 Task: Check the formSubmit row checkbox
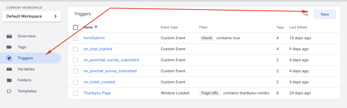point(75,38)
